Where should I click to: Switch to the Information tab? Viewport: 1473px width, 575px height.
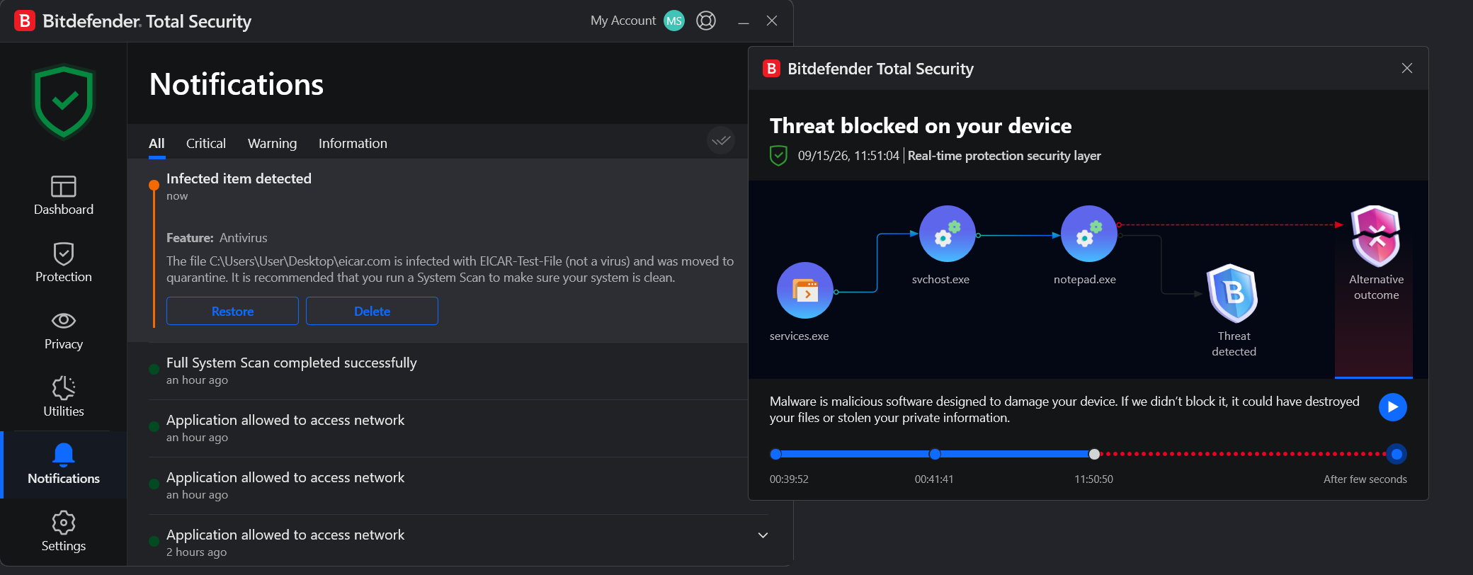[353, 143]
